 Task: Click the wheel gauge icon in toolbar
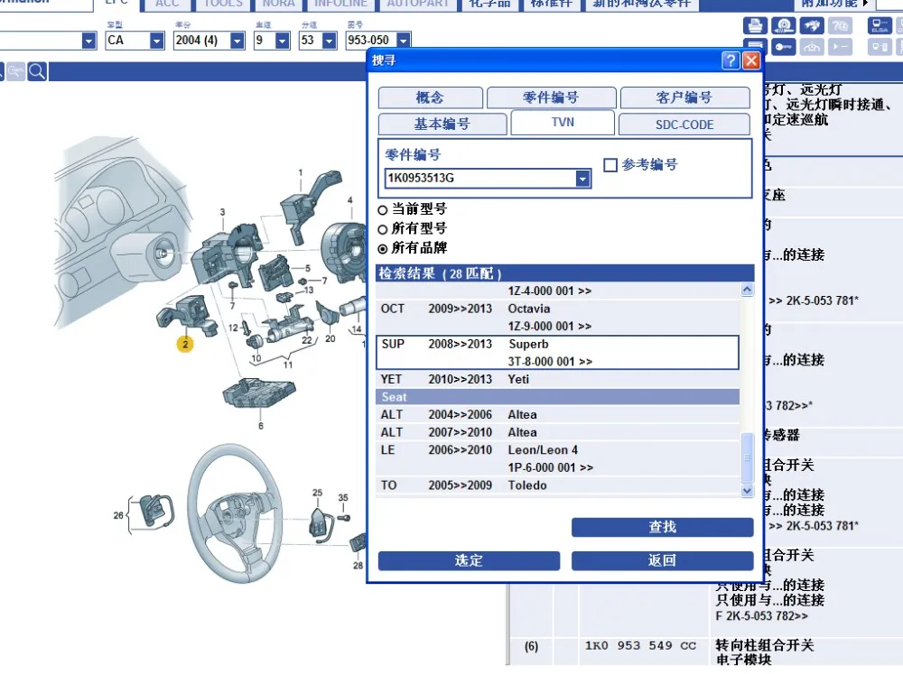click(784, 25)
